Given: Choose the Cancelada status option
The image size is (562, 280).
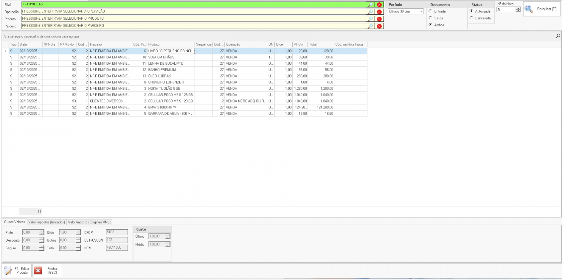Looking at the screenshot, I should 471,18.
